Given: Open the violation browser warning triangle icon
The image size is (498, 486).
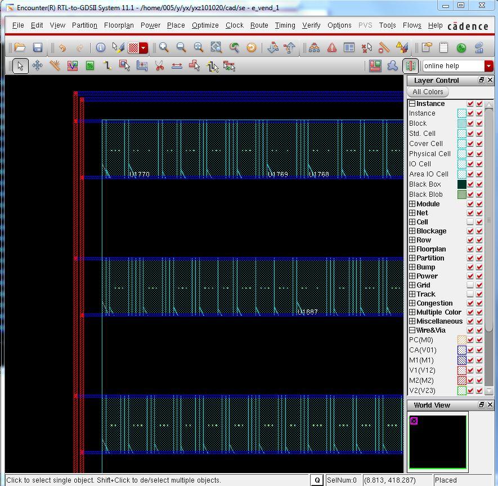Looking at the screenshot, I should [332, 48].
